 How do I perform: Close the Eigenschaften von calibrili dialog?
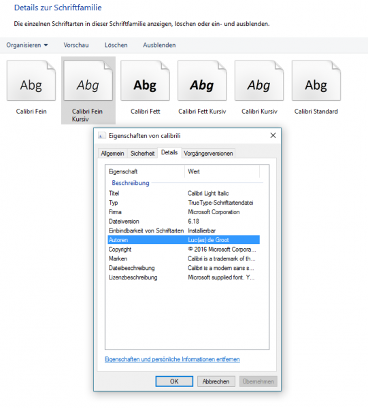pyautogui.click(x=273, y=135)
